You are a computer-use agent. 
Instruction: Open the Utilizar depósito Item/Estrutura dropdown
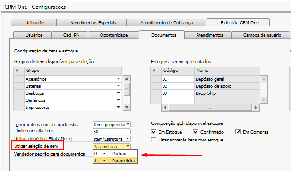click(128, 138)
